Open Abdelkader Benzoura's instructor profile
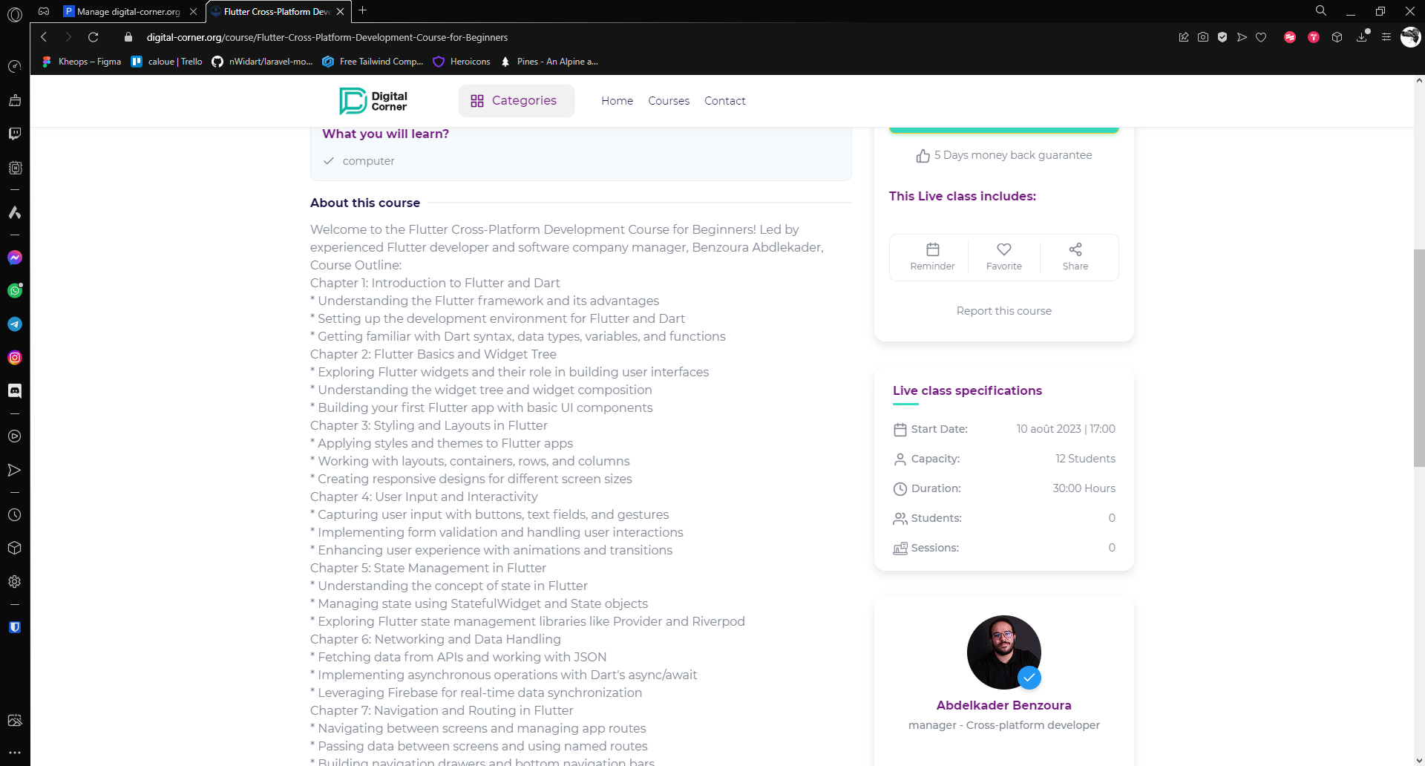 1003,705
